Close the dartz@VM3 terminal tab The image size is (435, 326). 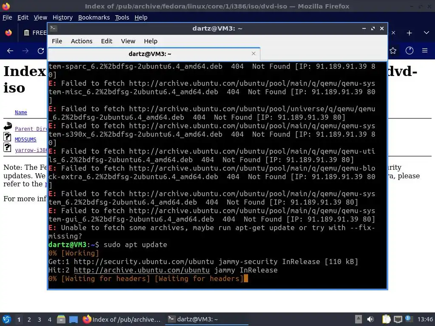[x=253, y=53]
